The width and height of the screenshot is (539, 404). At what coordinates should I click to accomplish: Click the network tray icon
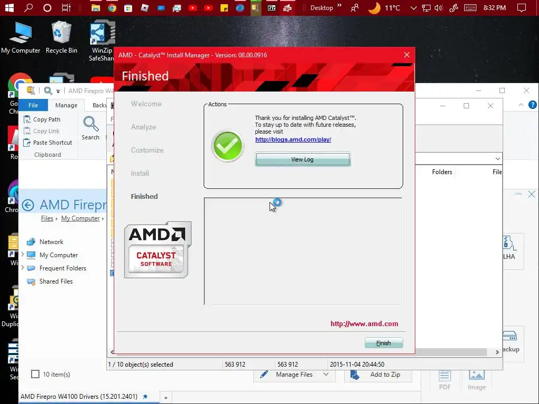pyautogui.click(x=426, y=7)
